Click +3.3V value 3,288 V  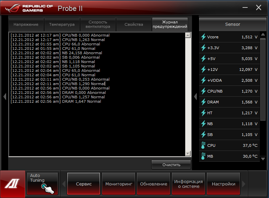pyautogui.click(x=249, y=48)
